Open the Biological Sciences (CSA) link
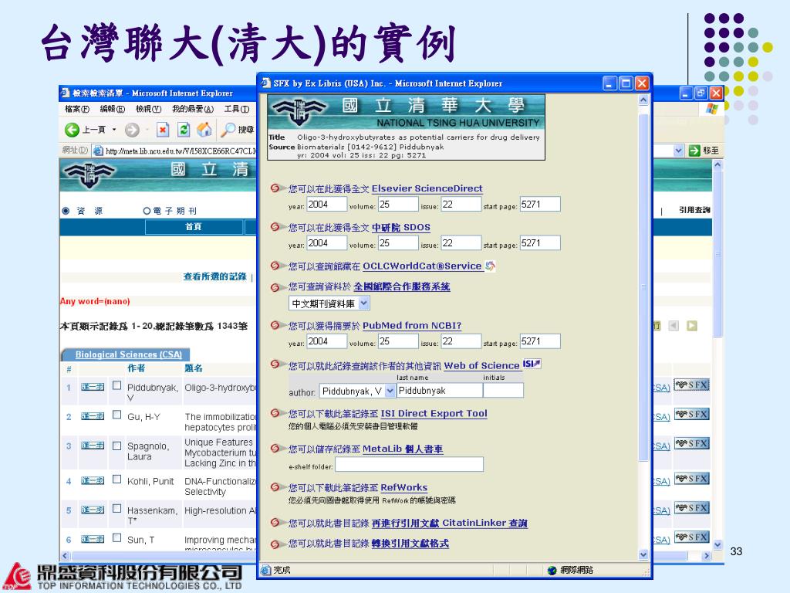790x593 pixels. click(x=129, y=354)
